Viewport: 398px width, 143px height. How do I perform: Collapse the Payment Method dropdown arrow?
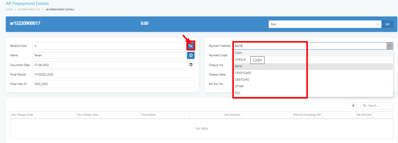click(390, 46)
